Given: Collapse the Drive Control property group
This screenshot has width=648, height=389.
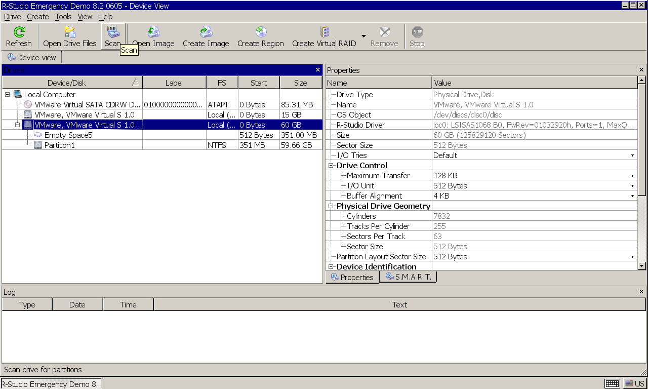Looking at the screenshot, I should [x=331, y=165].
